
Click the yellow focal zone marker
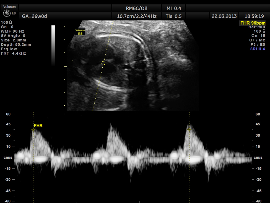click(x=66, y=66)
